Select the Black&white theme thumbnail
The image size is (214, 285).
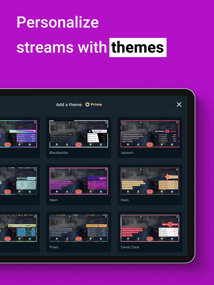pos(79,134)
